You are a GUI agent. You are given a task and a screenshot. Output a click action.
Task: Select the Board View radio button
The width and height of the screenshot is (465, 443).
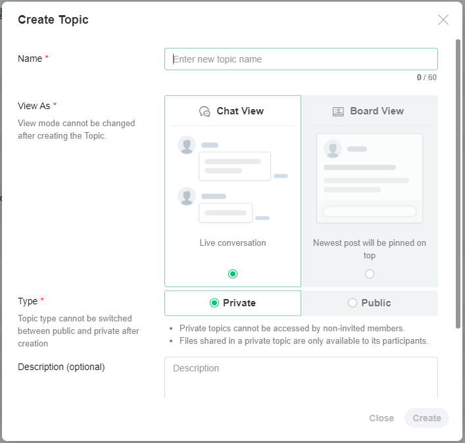[x=370, y=274]
